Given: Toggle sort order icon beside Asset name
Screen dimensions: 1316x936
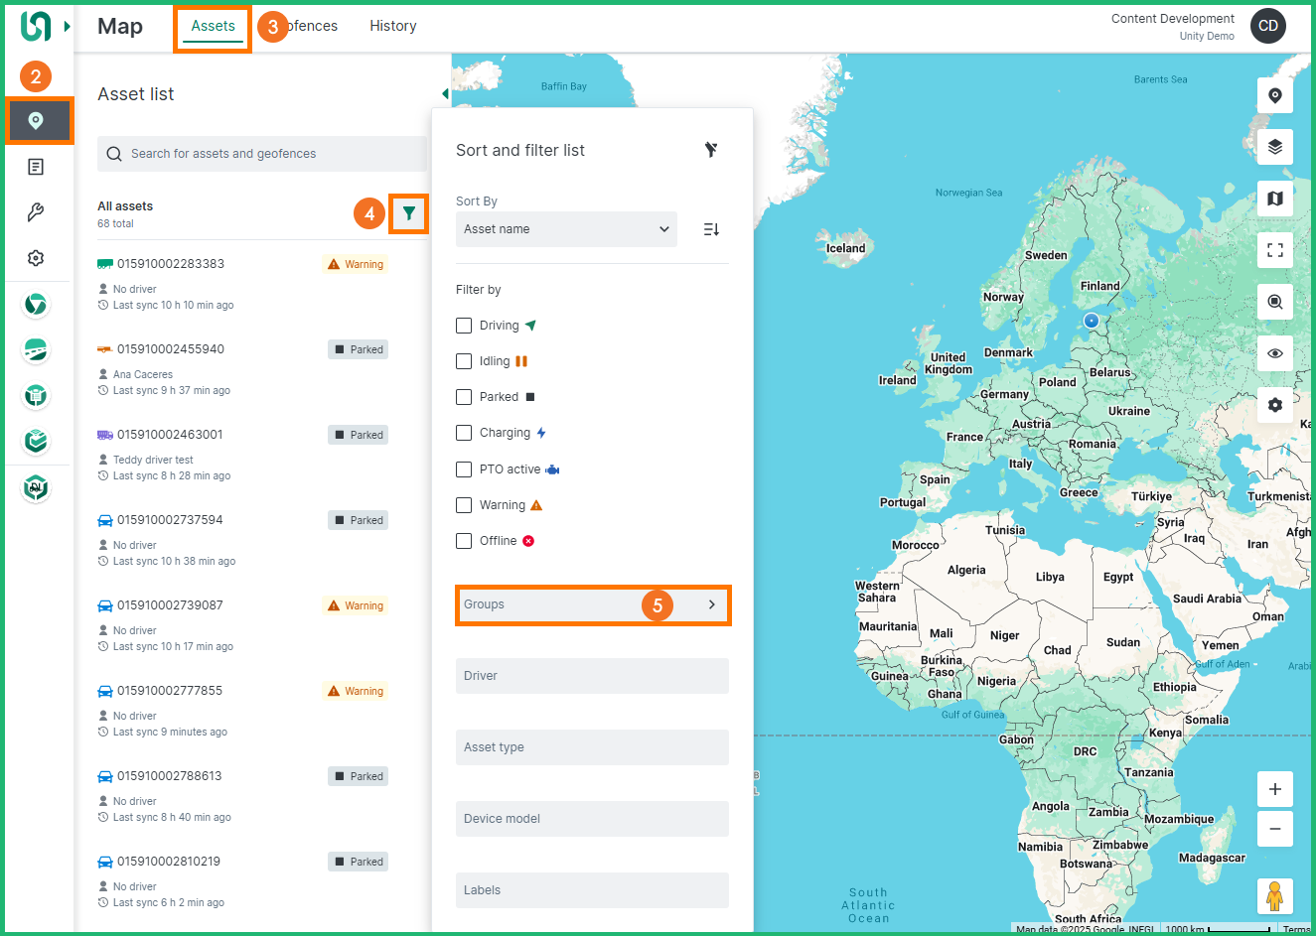Looking at the screenshot, I should coord(711,229).
